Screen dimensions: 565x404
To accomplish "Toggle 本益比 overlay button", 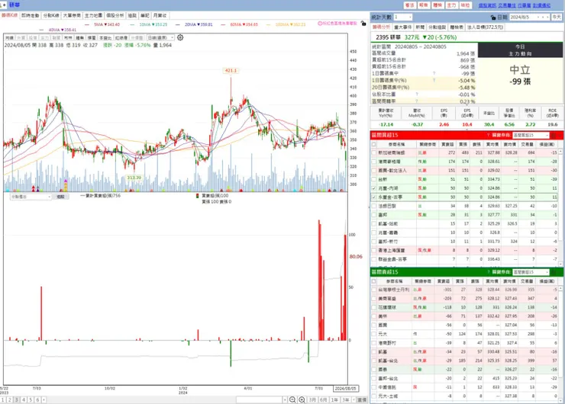I will pos(105,38).
